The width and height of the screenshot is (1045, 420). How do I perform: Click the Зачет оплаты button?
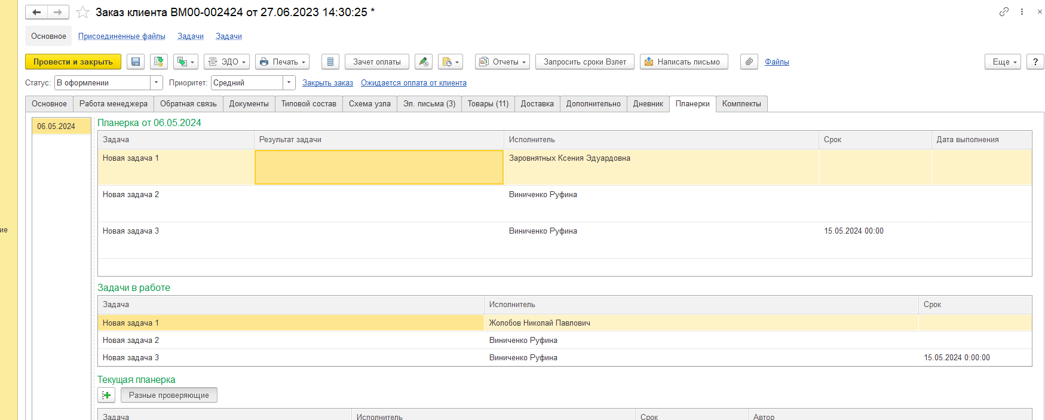point(377,62)
